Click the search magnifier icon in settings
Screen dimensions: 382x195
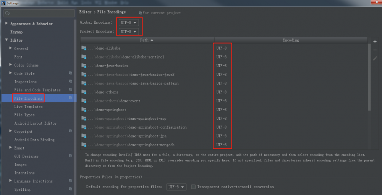8,13
